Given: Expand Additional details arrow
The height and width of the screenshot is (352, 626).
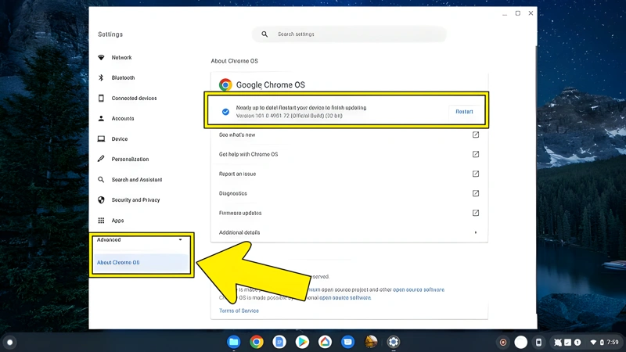Looking at the screenshot, I should tap(476, 232).
